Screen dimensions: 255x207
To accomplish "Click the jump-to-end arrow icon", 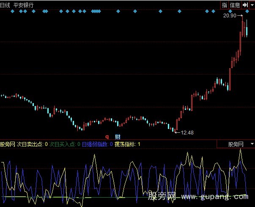I will (245, 5).
